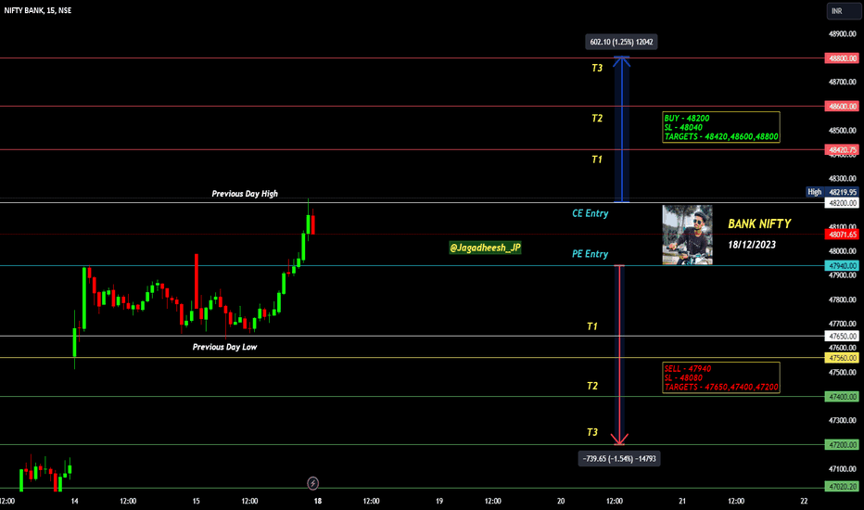
Task: Click the 20 date on time axis
Action: [560, 501]
